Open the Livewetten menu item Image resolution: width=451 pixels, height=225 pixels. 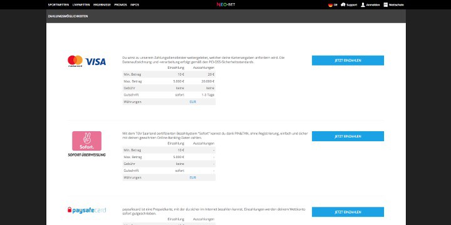[81, 5]
